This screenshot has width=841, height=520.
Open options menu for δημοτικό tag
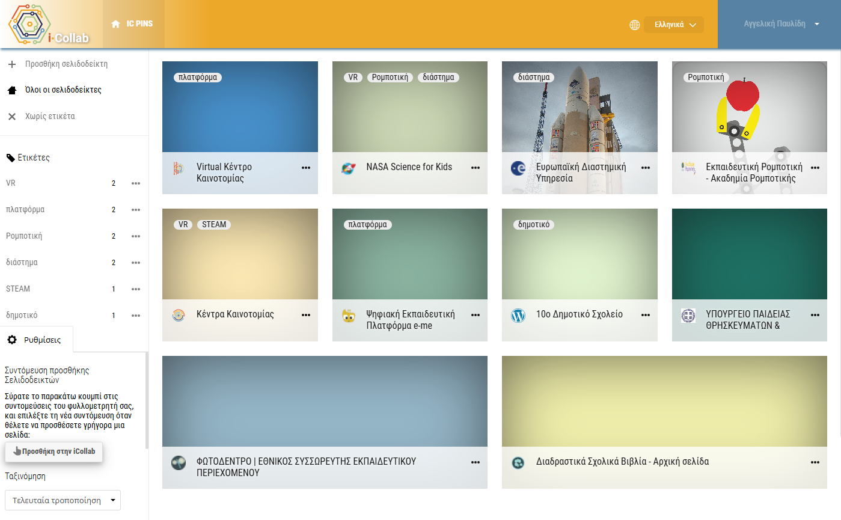click(136, 316)
